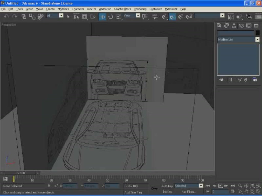
Task: Open the 'View' reference coordinate dropdown
Action: [138, 16]
